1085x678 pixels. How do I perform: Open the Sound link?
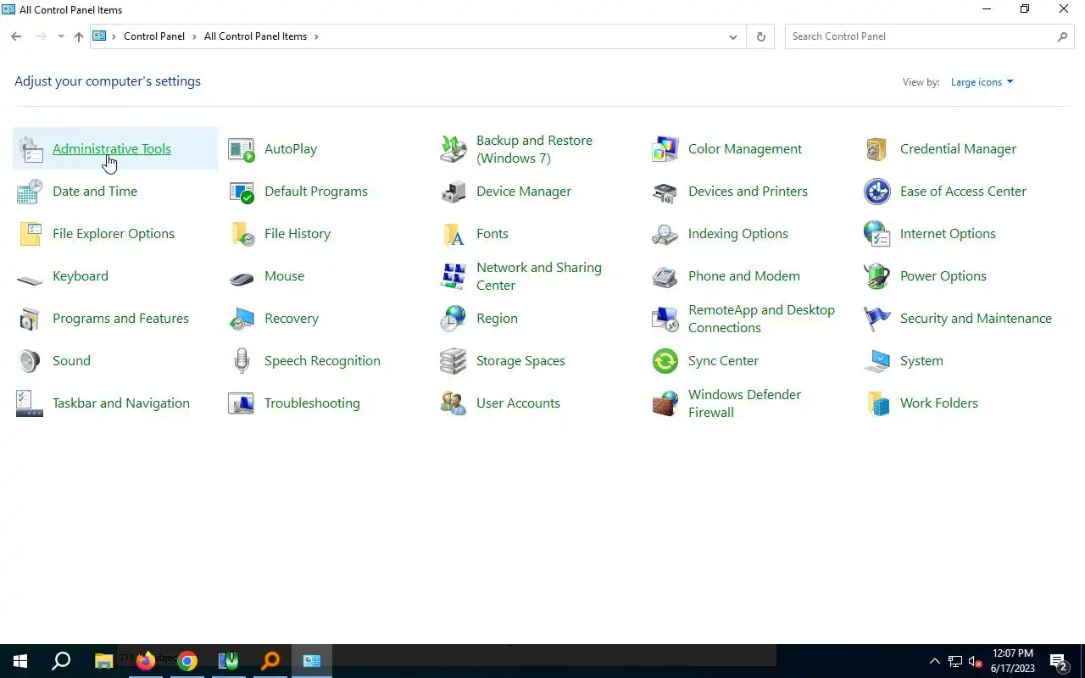(71, 361)
